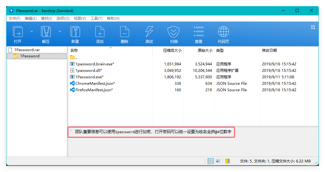Select the 1Password.exe* file
The height and width of the screenshot is (172, 325).
pos(89,77)
